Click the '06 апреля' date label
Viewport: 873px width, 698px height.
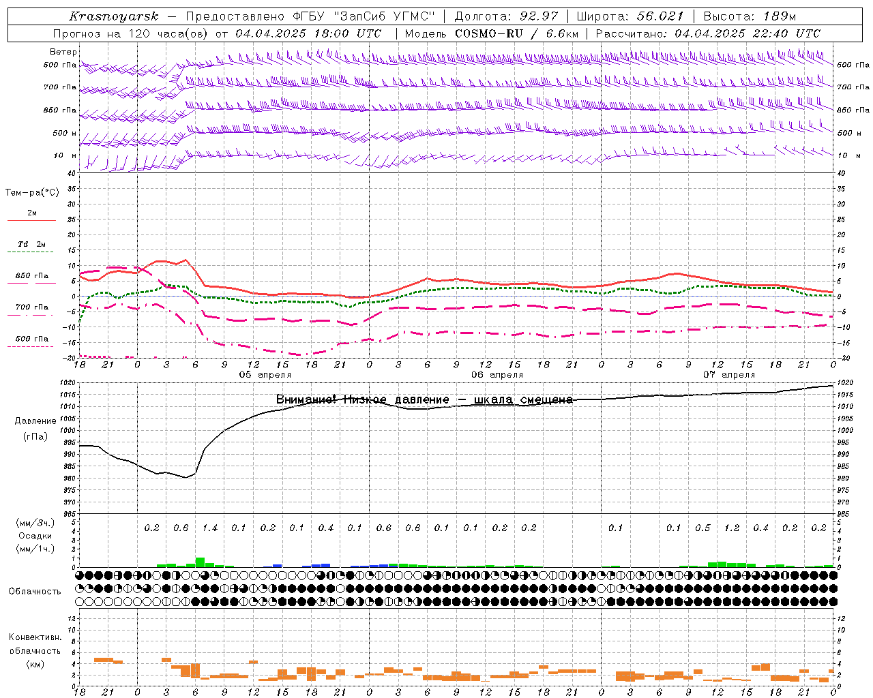pos(497,375)
